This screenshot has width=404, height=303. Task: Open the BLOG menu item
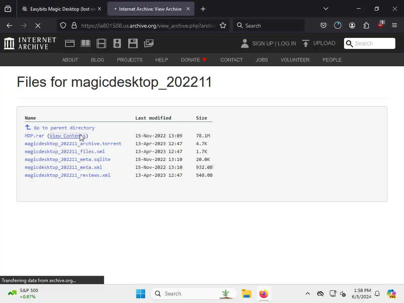pyautogui.click(x=98, y=60)
